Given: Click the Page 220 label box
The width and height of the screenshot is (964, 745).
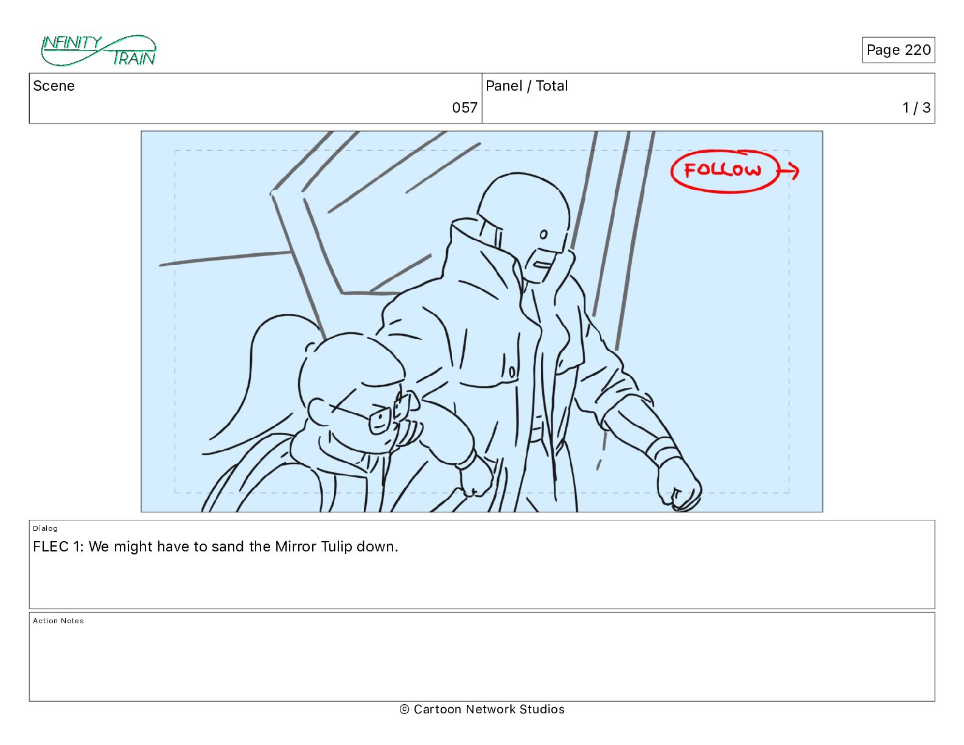Looking at the screenshot, I should (898, 50).
